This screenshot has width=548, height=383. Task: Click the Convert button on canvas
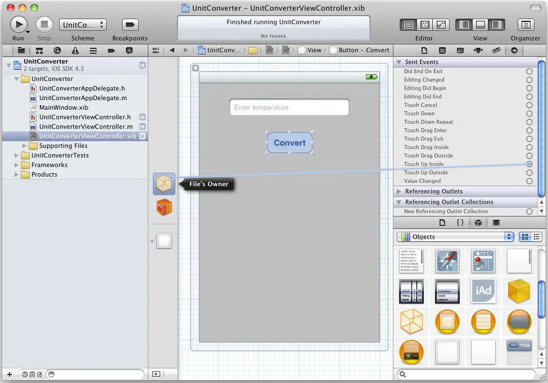(x=289, y=143)
